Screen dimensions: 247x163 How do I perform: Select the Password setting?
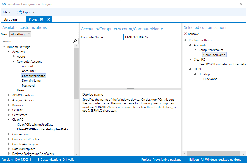point(28,86)
